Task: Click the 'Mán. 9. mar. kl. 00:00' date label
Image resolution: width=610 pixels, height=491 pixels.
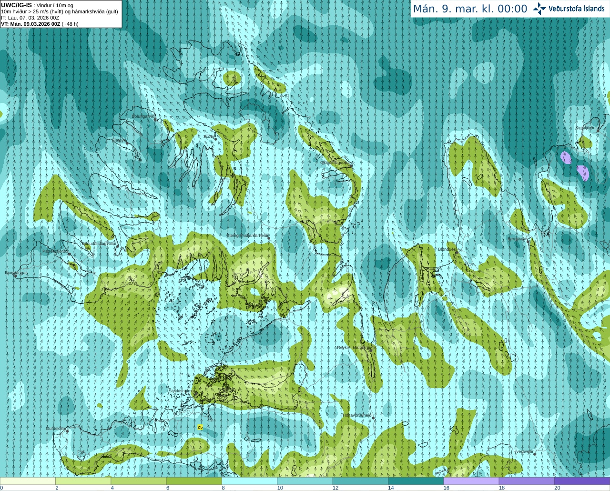Action: tap(470, 9)
